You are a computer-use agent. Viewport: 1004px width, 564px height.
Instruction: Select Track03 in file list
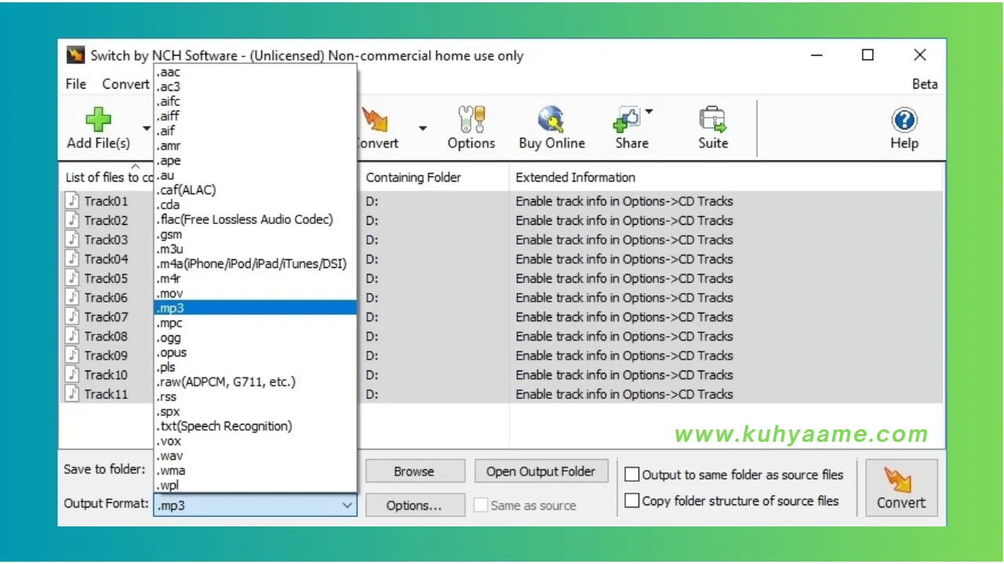click(x=106, y=240)
